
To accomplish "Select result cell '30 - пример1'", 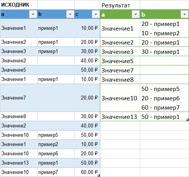I will coord(164,52).
